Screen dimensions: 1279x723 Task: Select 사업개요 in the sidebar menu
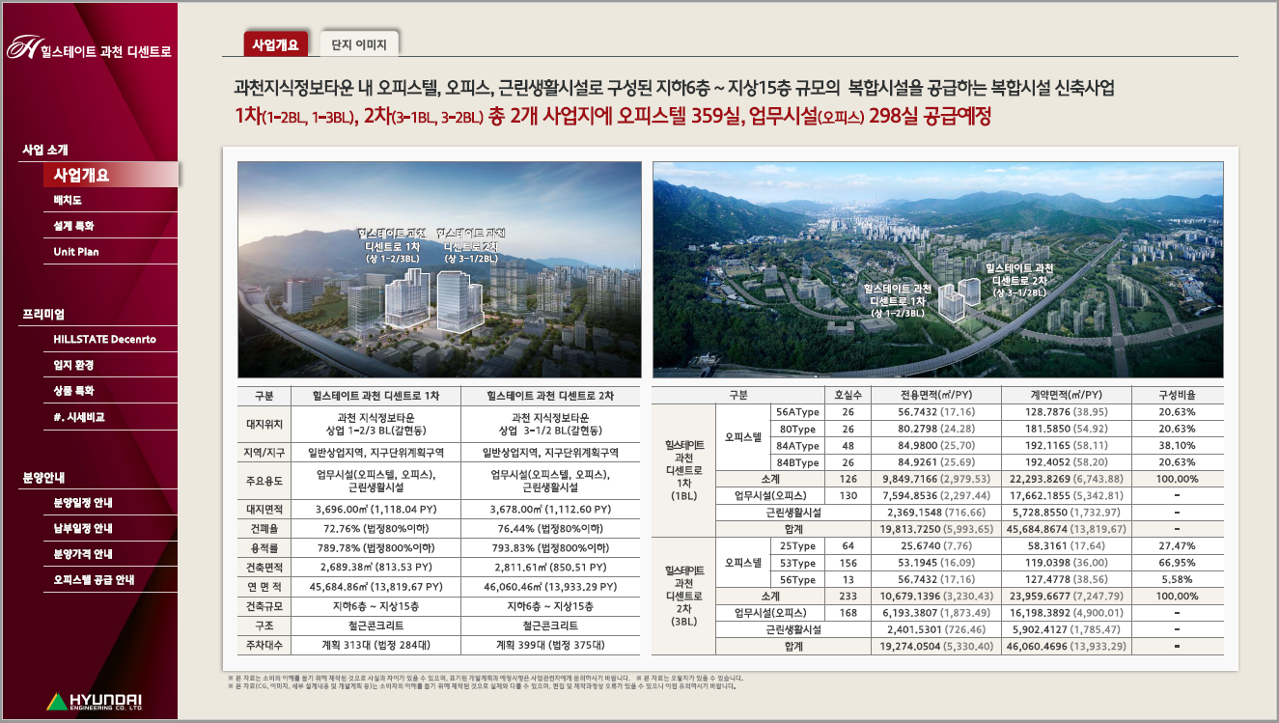click(x=110, y=175)
